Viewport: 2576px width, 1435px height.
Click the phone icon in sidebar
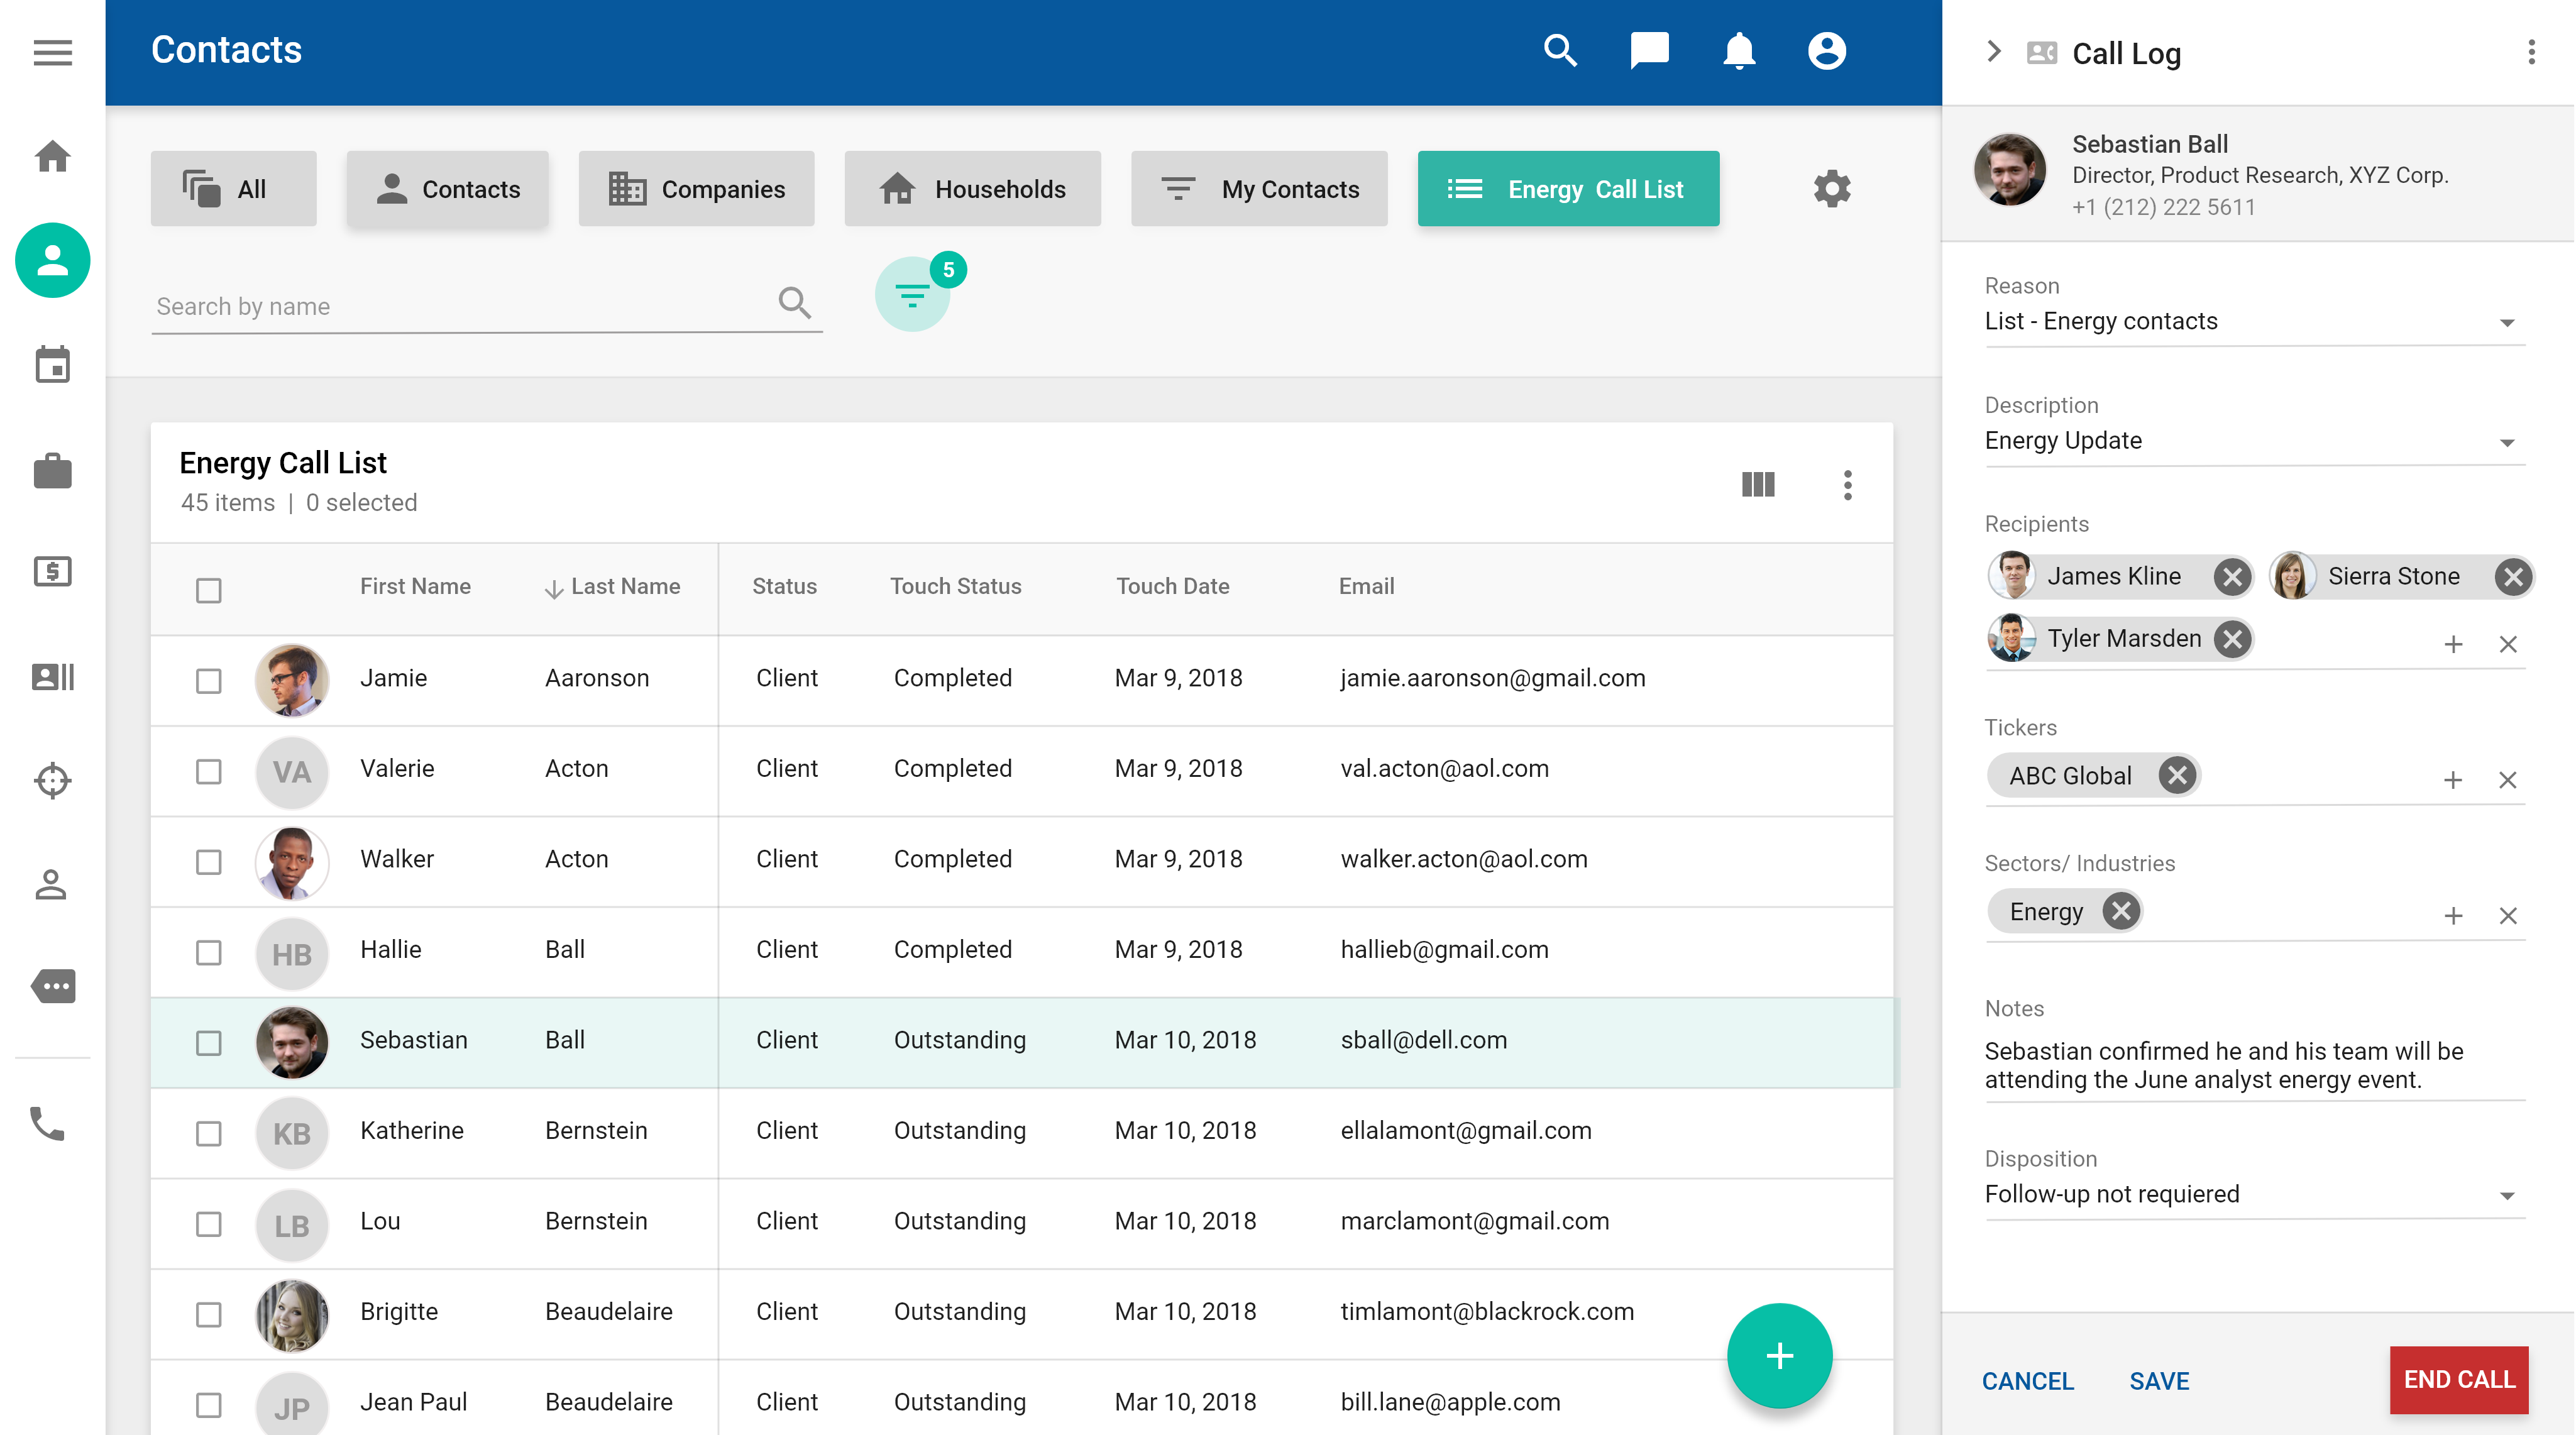click(x=47, y=1124)
